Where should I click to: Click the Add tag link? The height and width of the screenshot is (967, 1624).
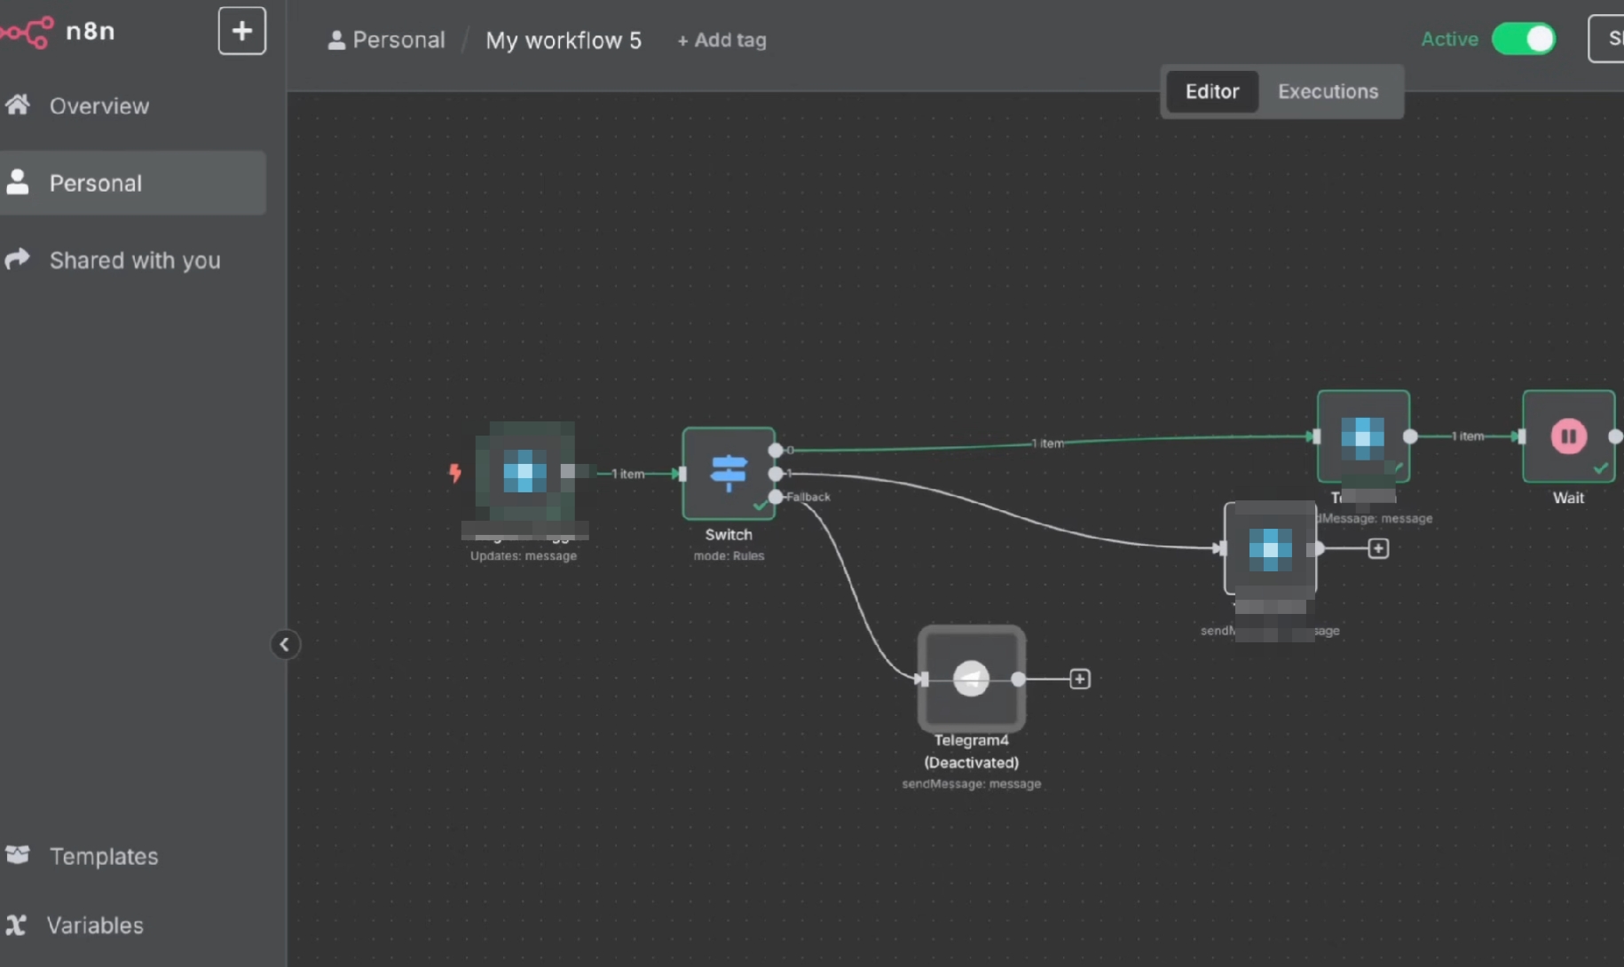click(721, 40)
